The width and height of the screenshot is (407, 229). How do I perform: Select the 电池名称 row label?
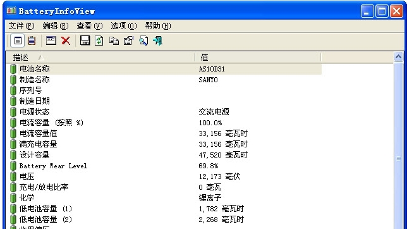(x=35, y=69)
